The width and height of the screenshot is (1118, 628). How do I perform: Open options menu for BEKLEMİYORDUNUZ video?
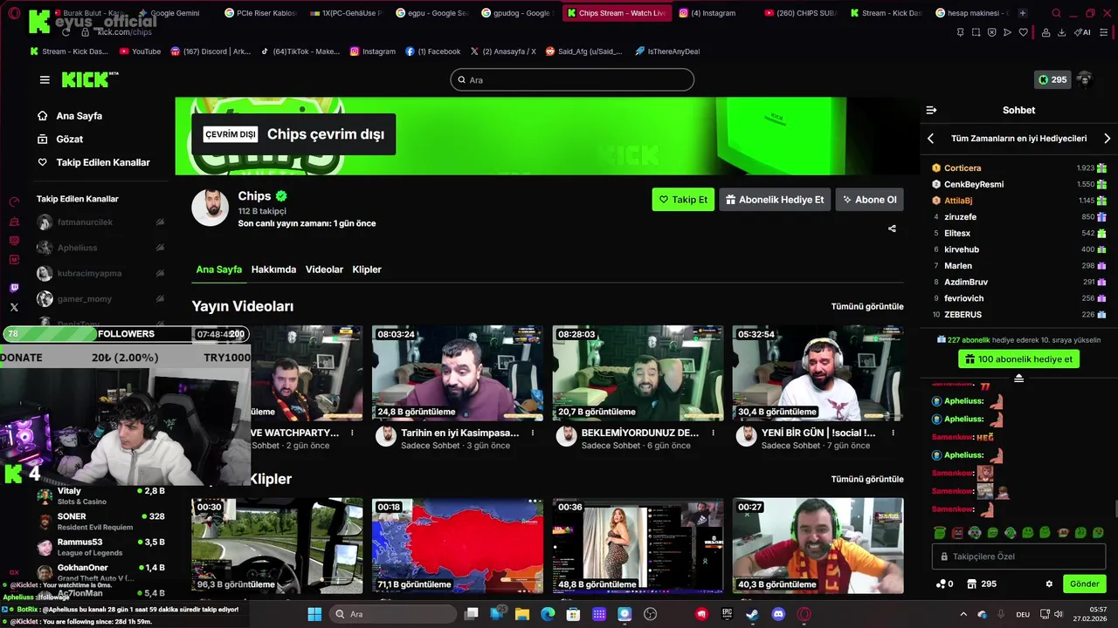tap(714, 433)
